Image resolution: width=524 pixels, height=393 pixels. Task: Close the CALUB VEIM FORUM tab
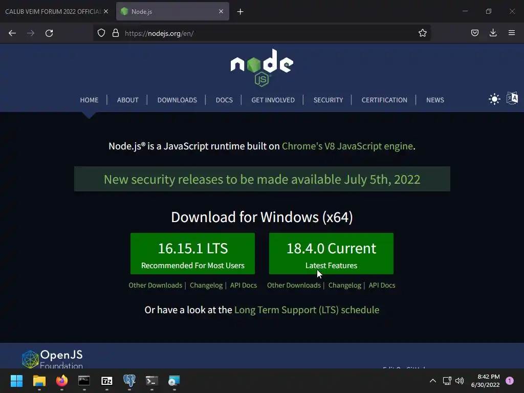[x=106, y=11]
